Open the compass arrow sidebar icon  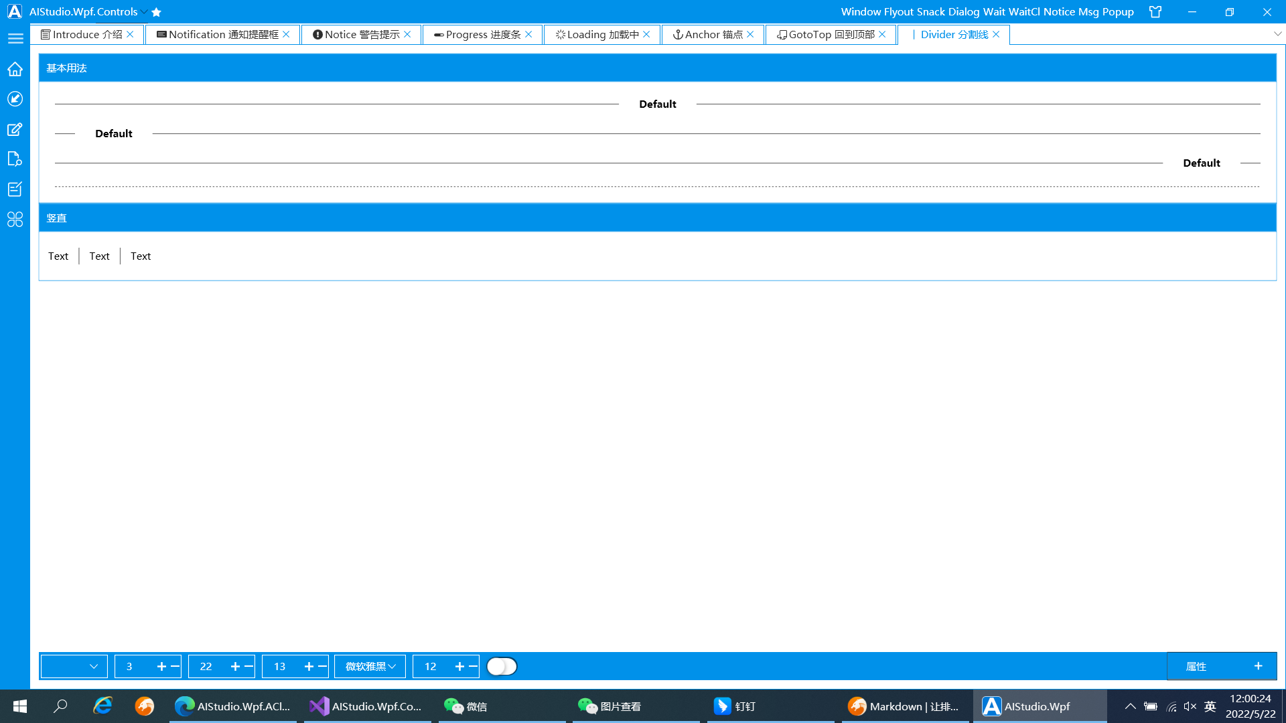15,99
